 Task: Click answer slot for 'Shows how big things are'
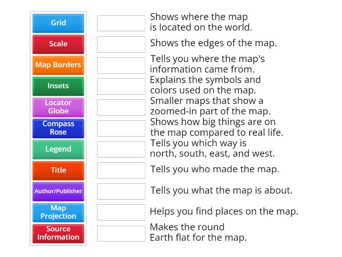(121, 128)
